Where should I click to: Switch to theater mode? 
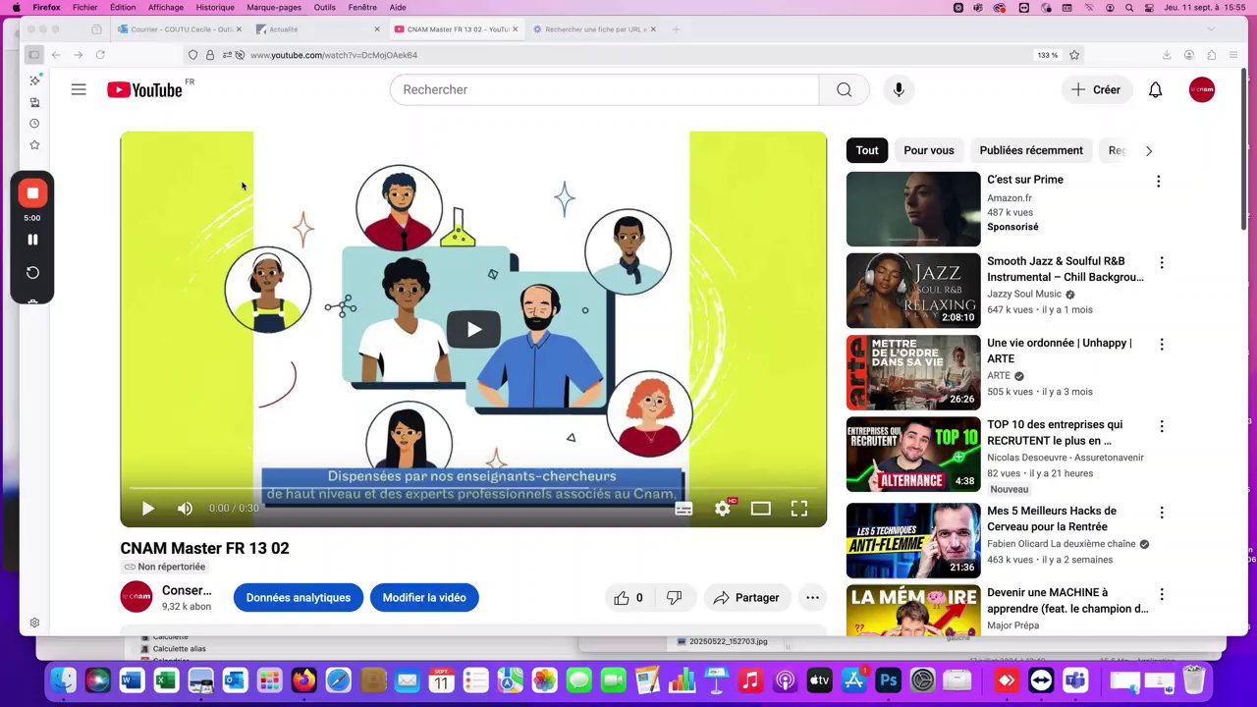761,508
